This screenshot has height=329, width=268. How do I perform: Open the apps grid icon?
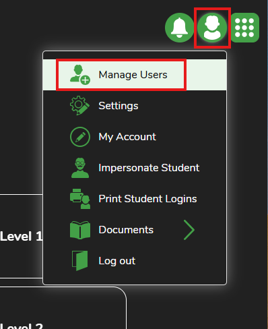click(245, 28)
